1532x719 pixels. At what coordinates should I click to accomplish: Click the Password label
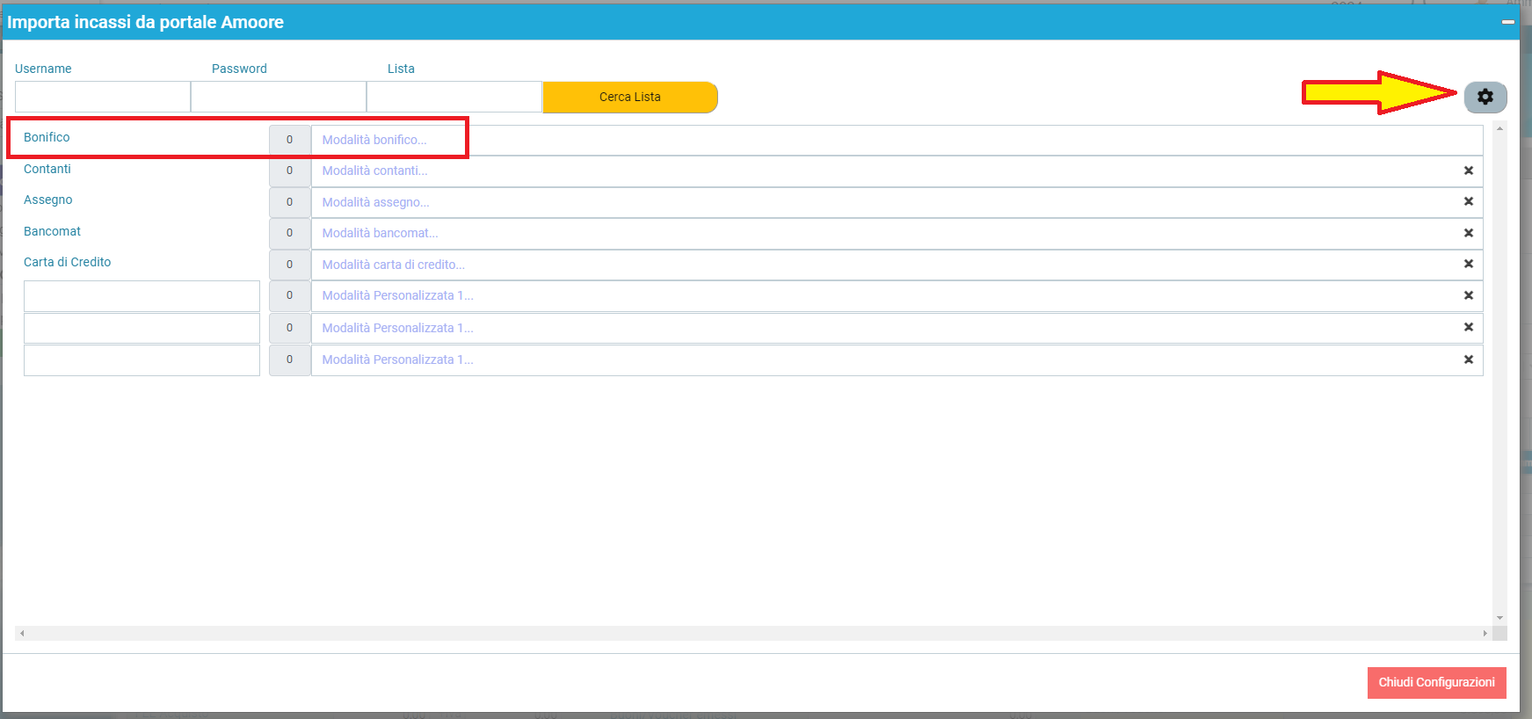click(x=239, y=69)
